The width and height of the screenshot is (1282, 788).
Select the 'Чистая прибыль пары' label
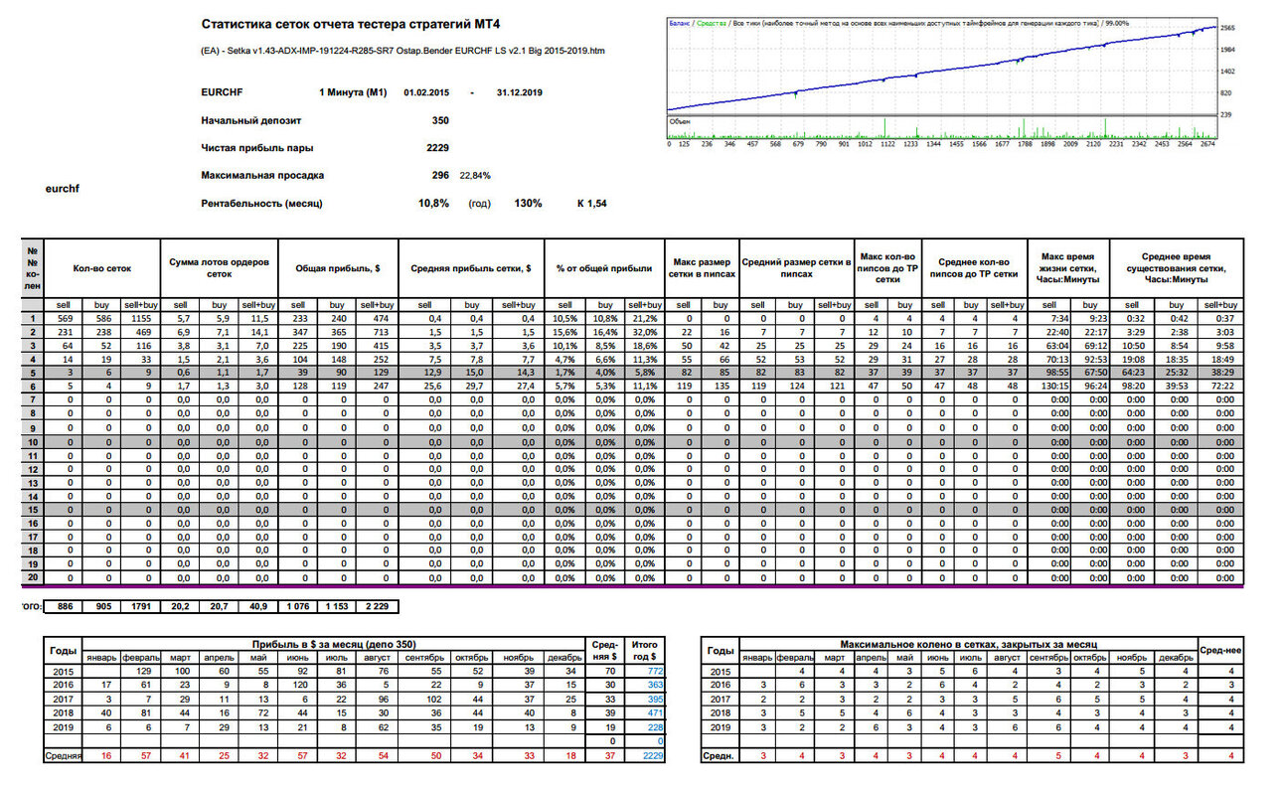[x=256, y=148]
